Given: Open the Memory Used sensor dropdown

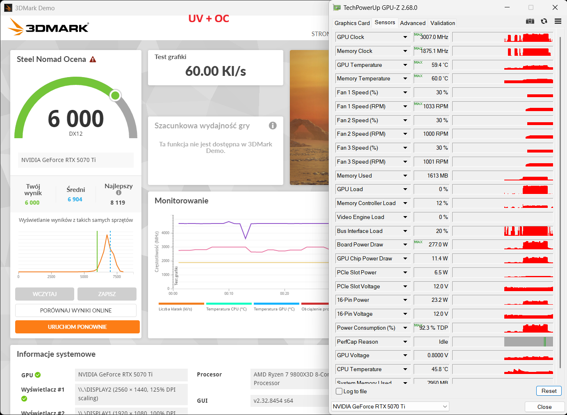Looking at the screenshot, I should (x=405, y=176).
